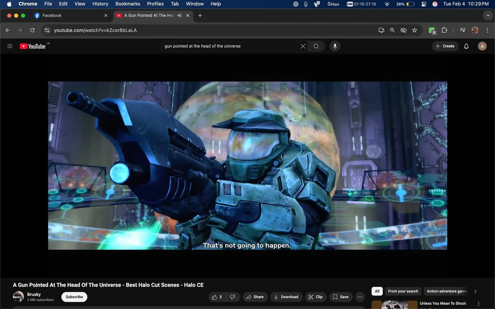Click the bookmark star in the address bar

tap(414, 30)
